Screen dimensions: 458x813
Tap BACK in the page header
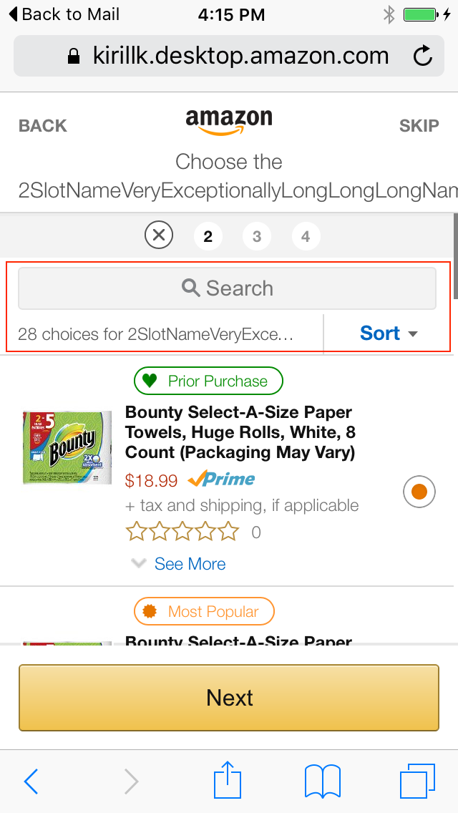(x=42, y=125)
